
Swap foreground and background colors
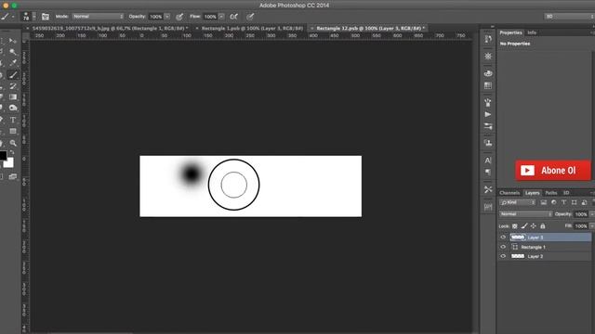(12, 152)
